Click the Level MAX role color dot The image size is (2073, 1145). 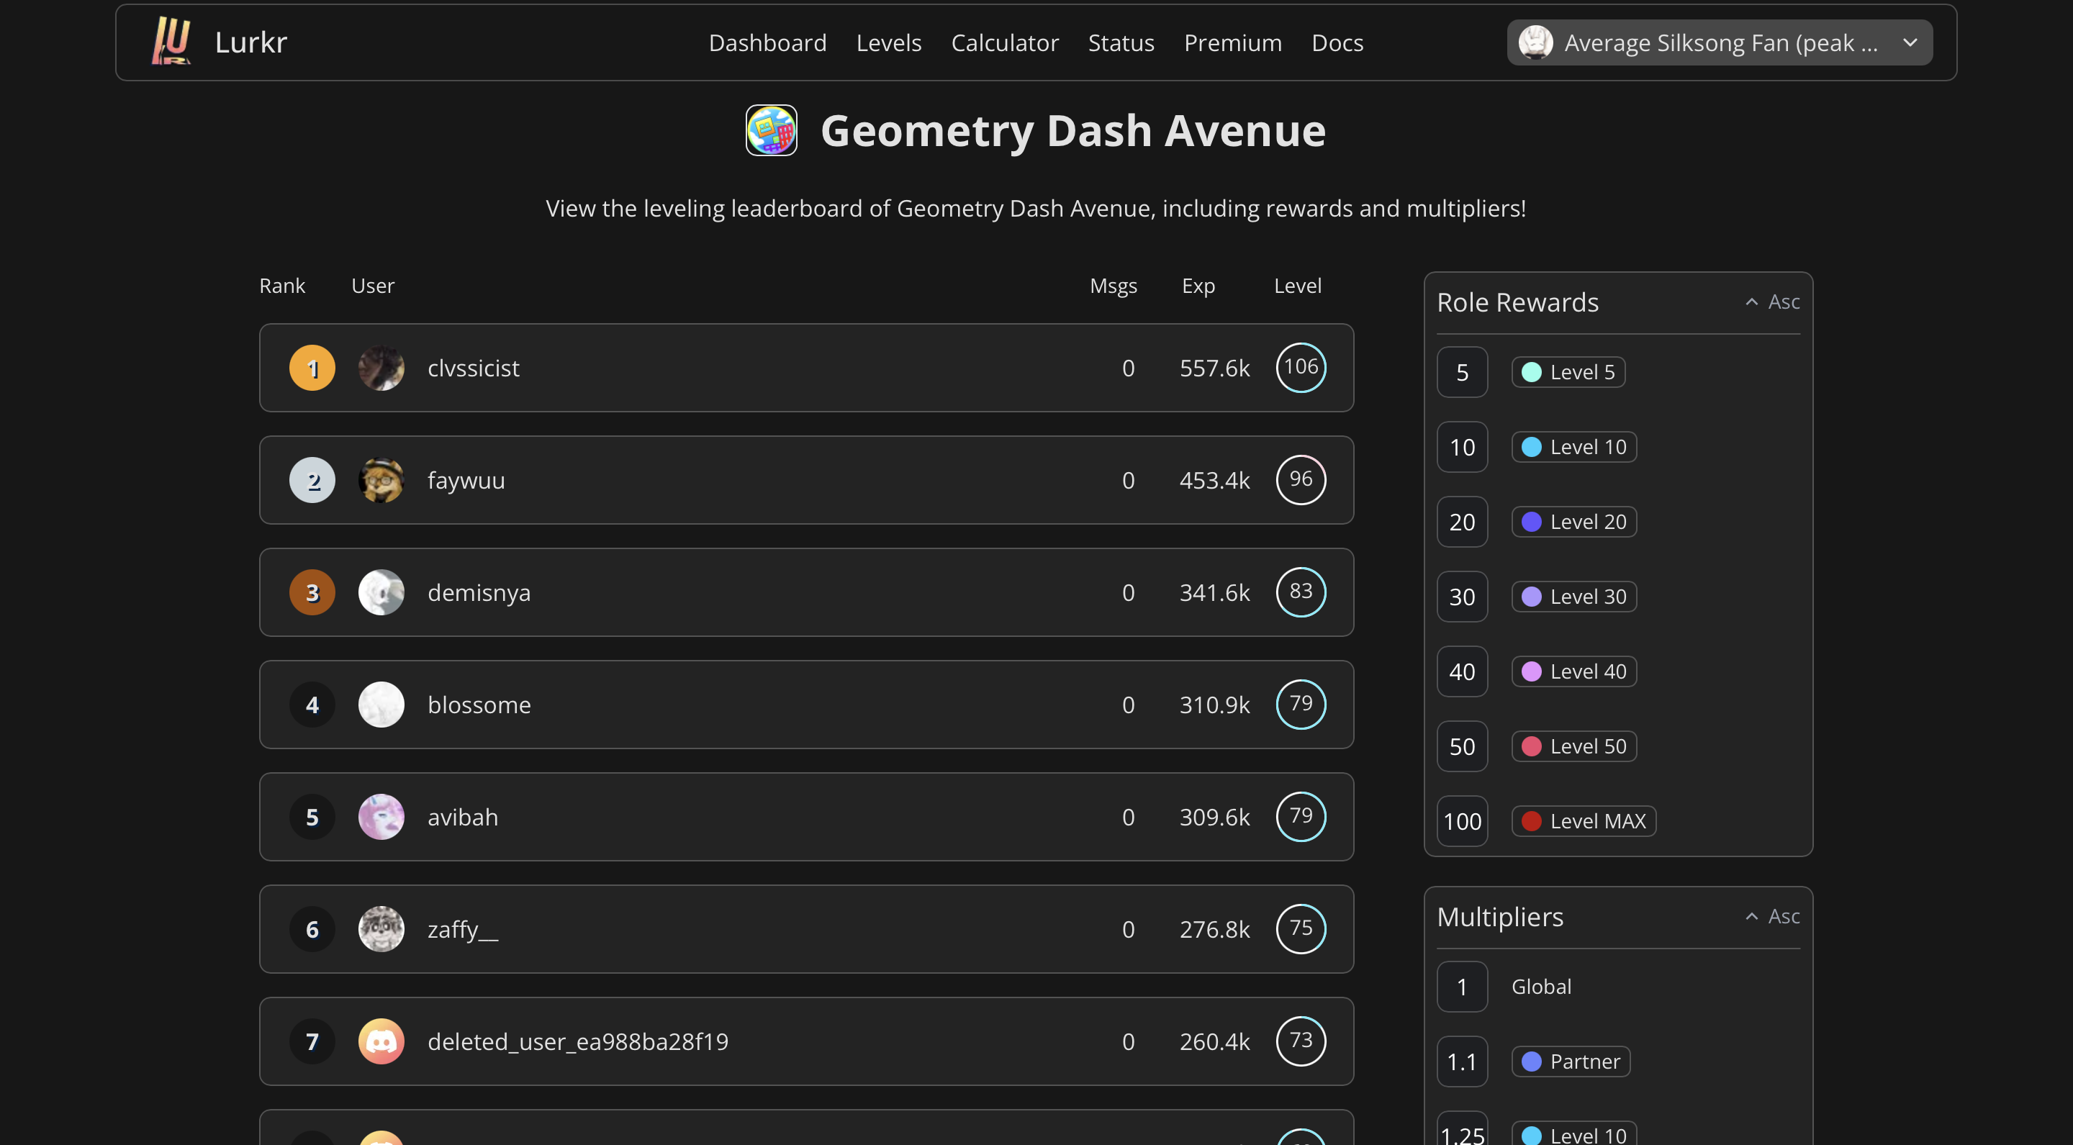click(1532, 820)
